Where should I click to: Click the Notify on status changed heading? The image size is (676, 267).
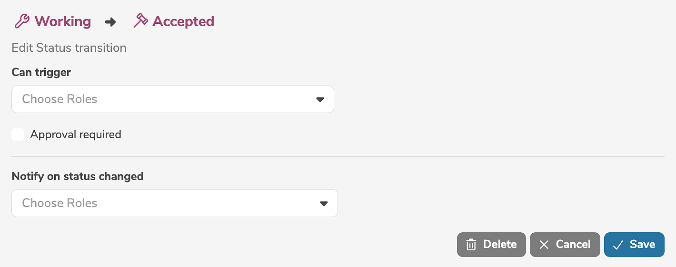78,176
